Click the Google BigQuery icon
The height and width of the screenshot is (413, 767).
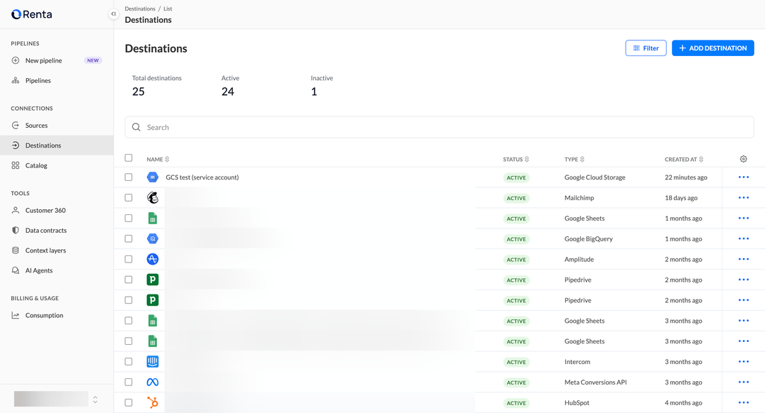pyautogui.click(x=153, y=239)
